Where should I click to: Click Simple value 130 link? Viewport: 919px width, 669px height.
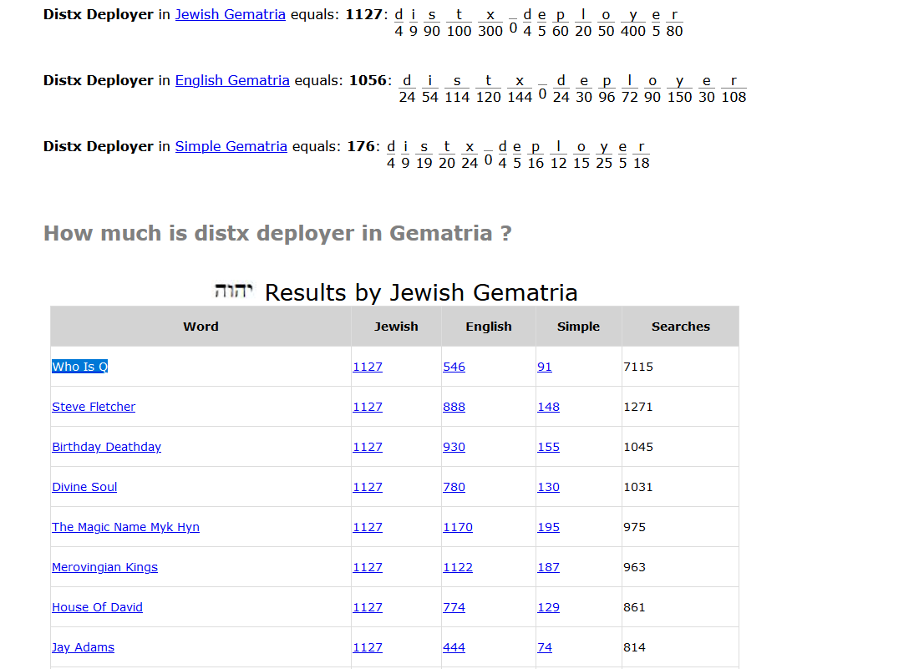point(549,487)
